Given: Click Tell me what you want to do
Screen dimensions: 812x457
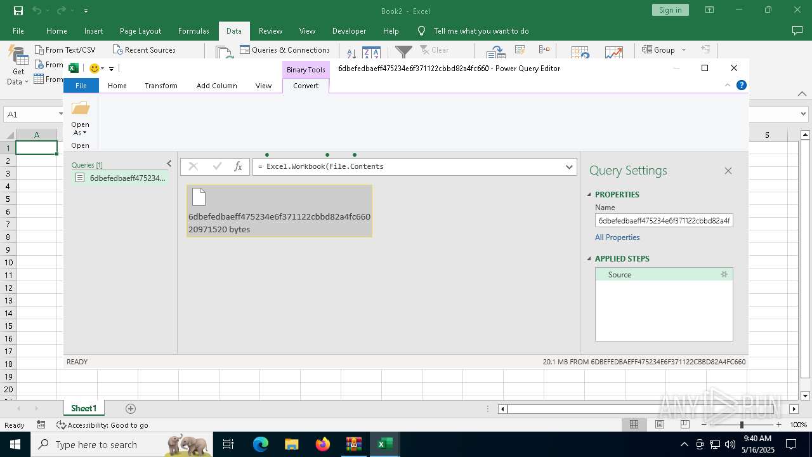Looking at the screenshot, I should [x=481, y=31].
